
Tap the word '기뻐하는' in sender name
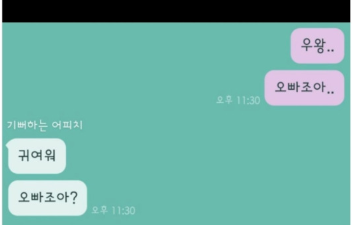[27, 125]
